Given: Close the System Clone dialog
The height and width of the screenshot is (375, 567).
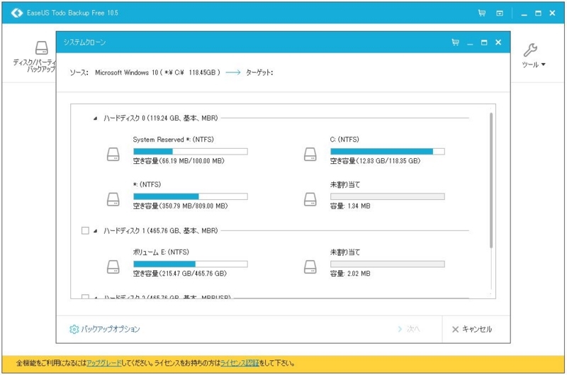Looking at the screenshot, I should [x=498, y=43].
